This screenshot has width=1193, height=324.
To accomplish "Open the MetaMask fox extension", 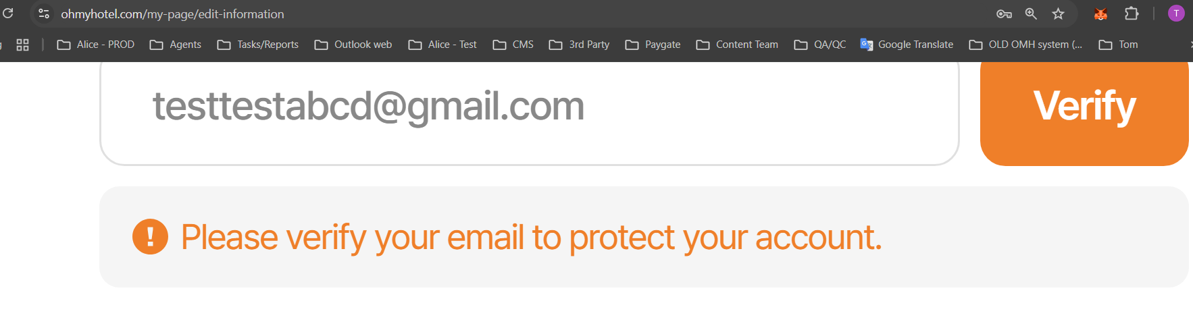I will click(1100, 13).
